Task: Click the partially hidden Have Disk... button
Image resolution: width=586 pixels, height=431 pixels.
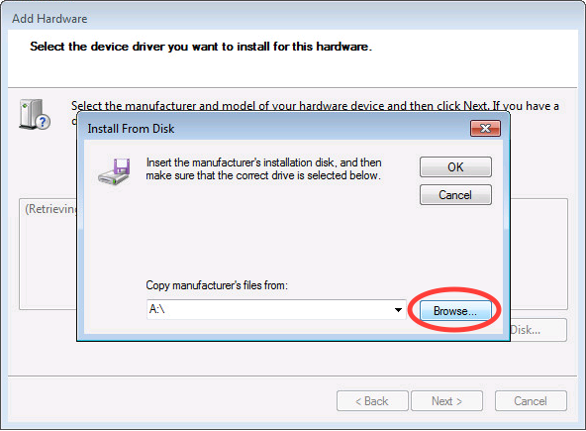Action: 538,330
